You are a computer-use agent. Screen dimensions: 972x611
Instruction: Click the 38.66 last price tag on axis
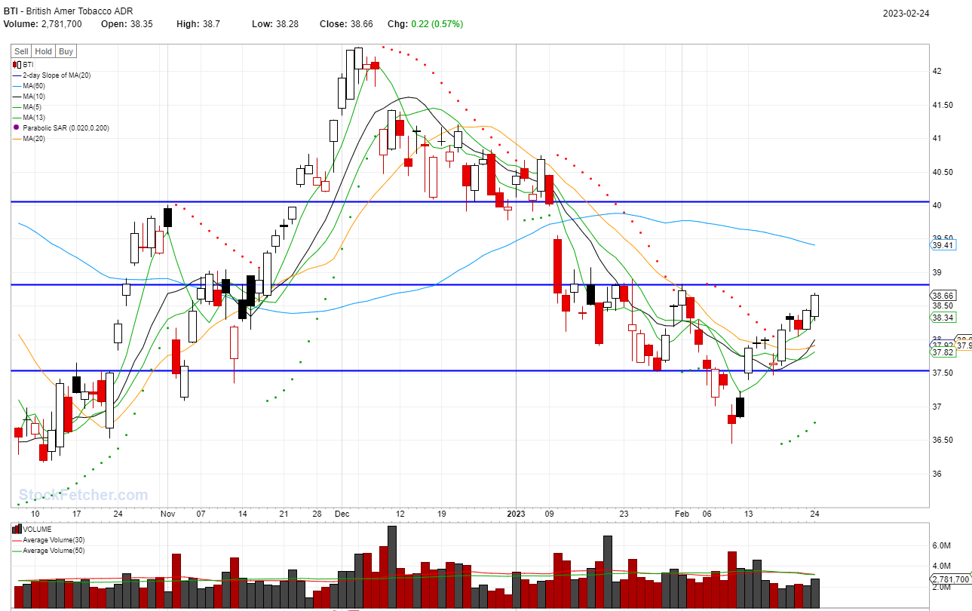click(x=943, y=296)
